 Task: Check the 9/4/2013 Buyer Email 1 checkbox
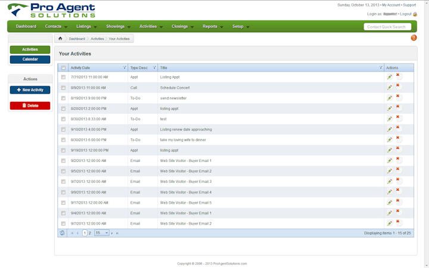(63, 213)
